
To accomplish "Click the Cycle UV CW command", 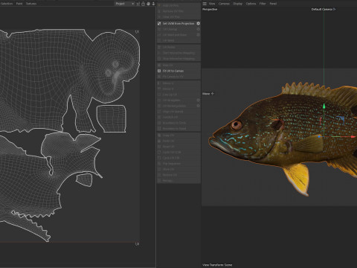I will (169, 158).
